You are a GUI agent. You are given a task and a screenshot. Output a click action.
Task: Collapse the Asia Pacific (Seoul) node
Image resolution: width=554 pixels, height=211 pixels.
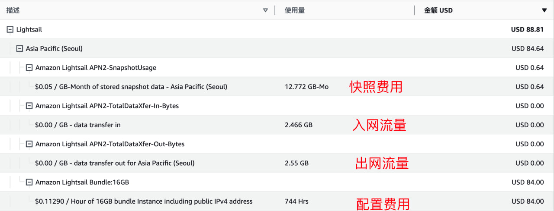pos(19,49)
